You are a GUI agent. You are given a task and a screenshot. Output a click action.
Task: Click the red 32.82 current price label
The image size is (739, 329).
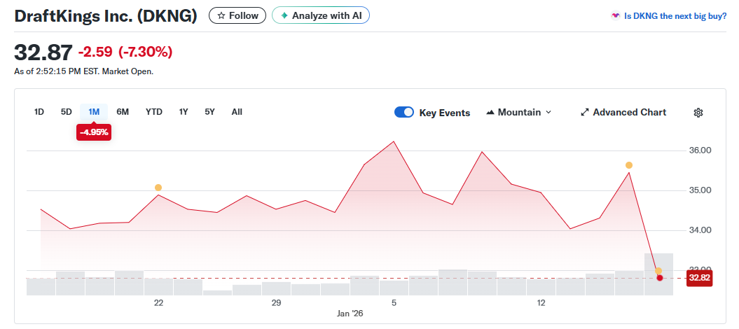click(699, 278)
